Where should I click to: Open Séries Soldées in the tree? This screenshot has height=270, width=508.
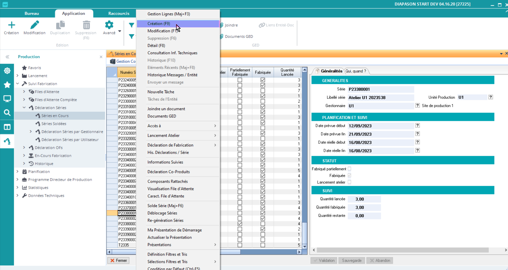[54, 124]
